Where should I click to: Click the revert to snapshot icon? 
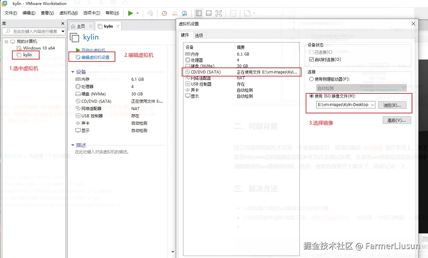(174, 13)
